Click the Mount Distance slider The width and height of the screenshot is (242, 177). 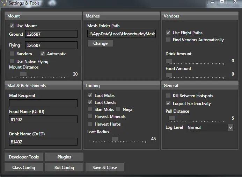[23, 74]
